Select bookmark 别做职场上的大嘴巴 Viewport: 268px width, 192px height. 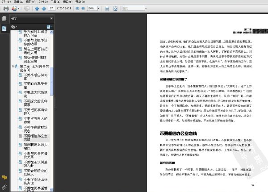tap(35, 146)
